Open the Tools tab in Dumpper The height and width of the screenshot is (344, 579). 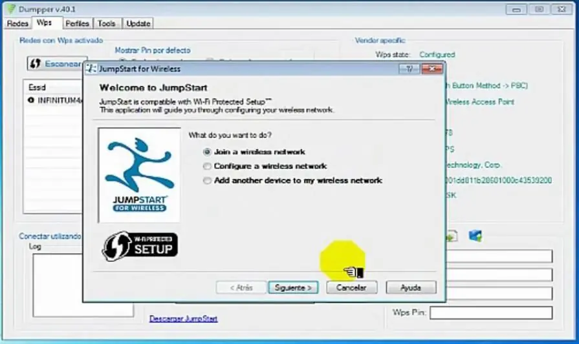[106, 24]
